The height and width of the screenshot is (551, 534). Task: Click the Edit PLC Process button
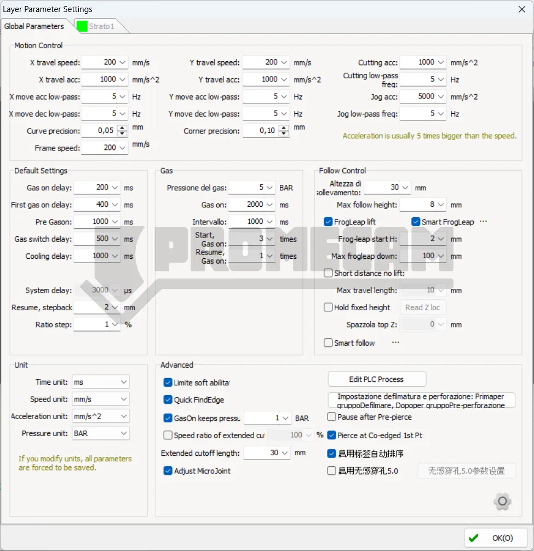pyautogui.click(x=376, y=379)
